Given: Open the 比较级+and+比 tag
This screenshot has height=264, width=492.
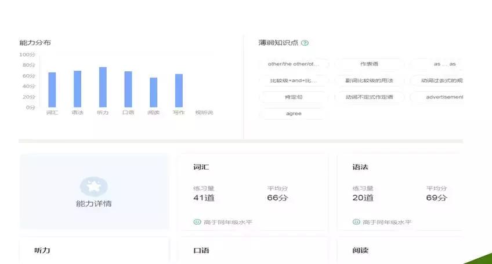Looking at the screenshot, I should pos(294,80).
